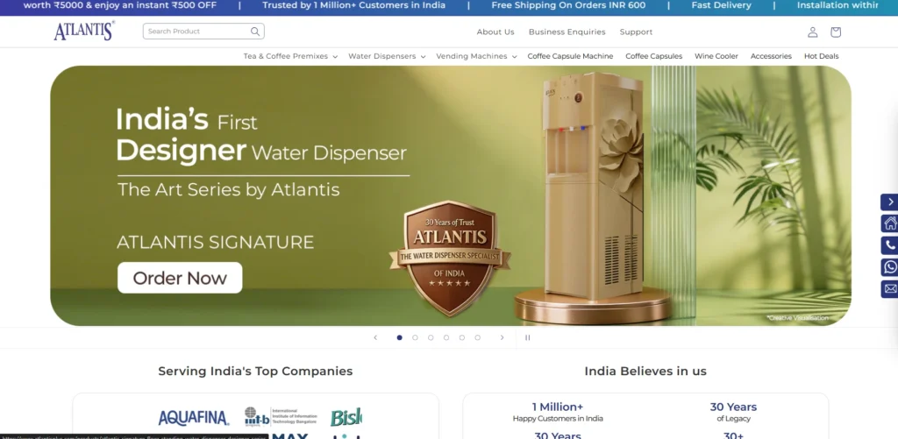898x439 pixels.
Task: Click the '1 Million+' happy customers stat
Action: 558,412
